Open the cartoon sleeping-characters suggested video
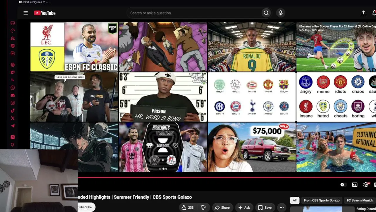This screenshot has height=212, width=376. [x=163, y=47]
